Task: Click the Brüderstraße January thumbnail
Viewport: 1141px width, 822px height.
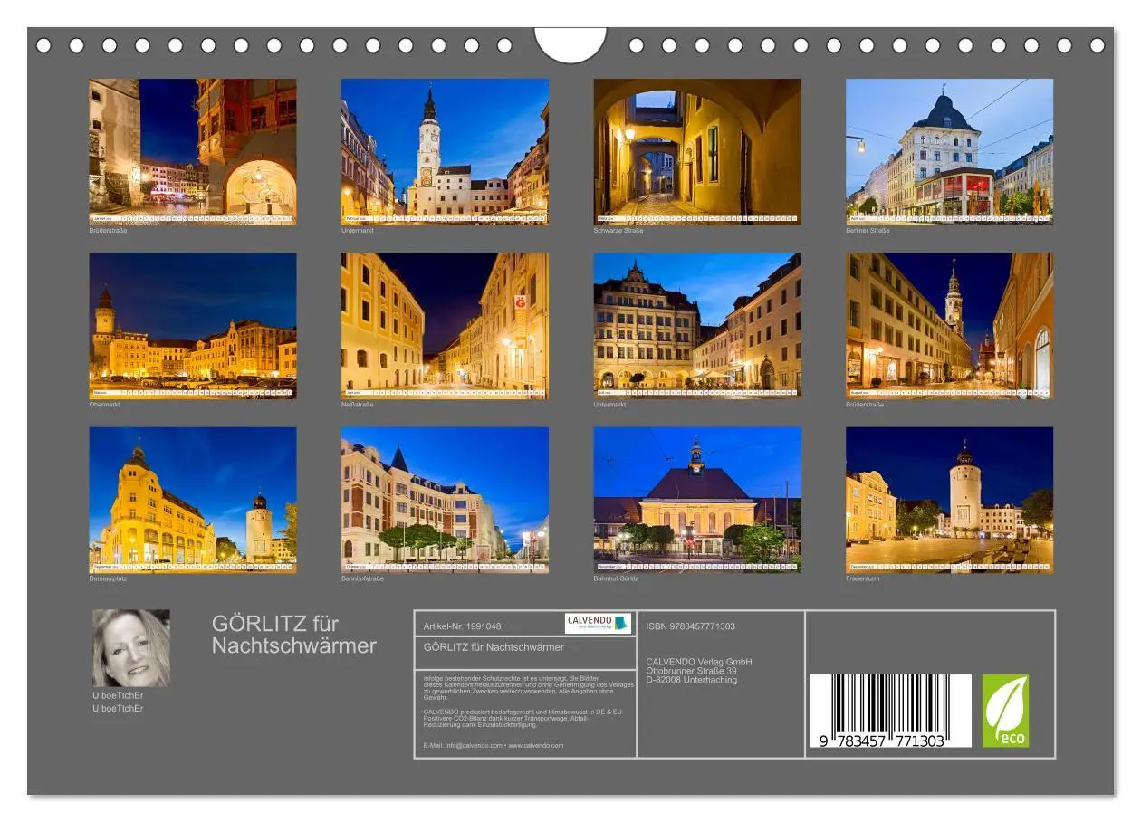Action: click(192, 148)
